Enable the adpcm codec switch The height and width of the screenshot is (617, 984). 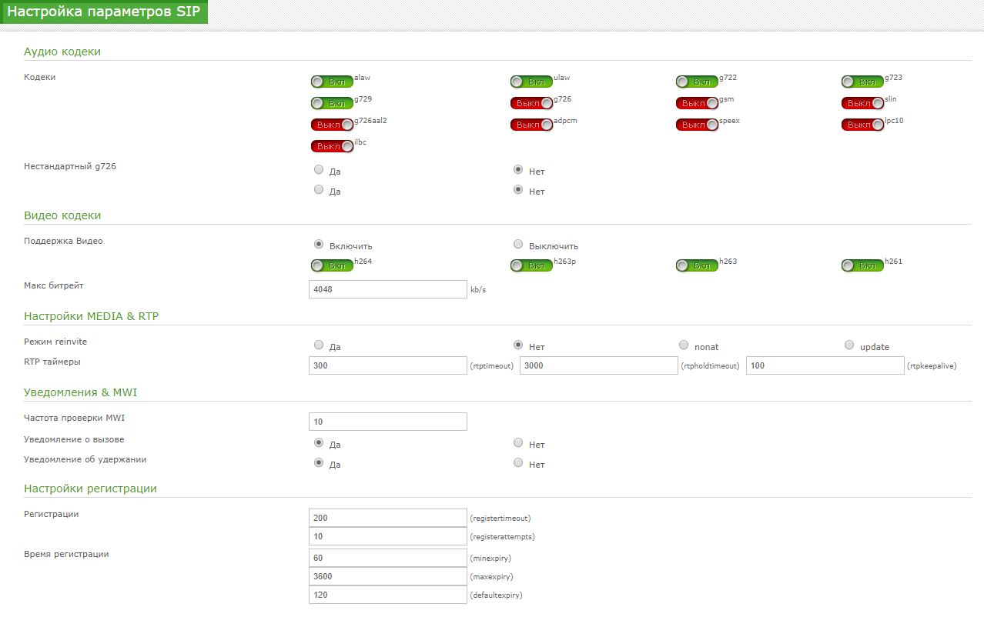[x=531, y=125]
